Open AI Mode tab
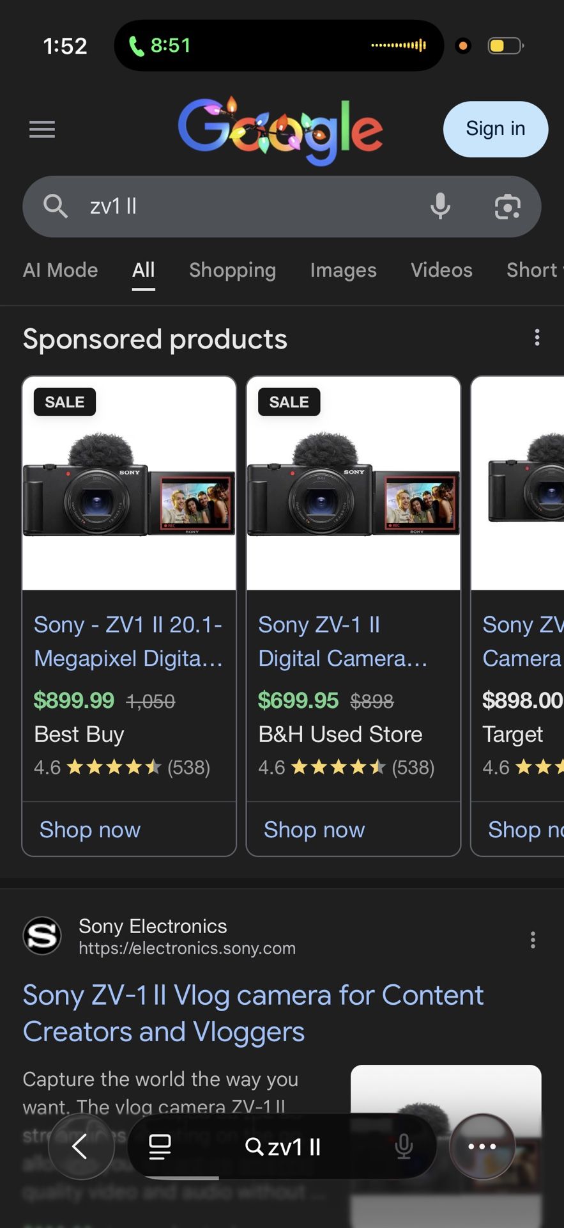Viewport: 564px width, 1228px height. click(x=61, y=270)
